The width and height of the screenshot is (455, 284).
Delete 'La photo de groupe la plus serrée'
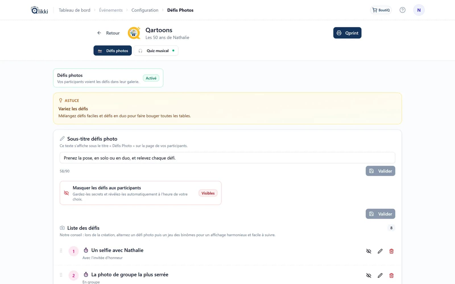391,275
